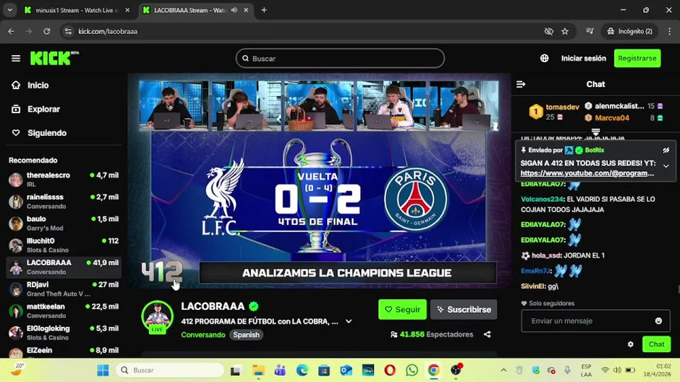Click the stream video player

click(x=319, y=181)
